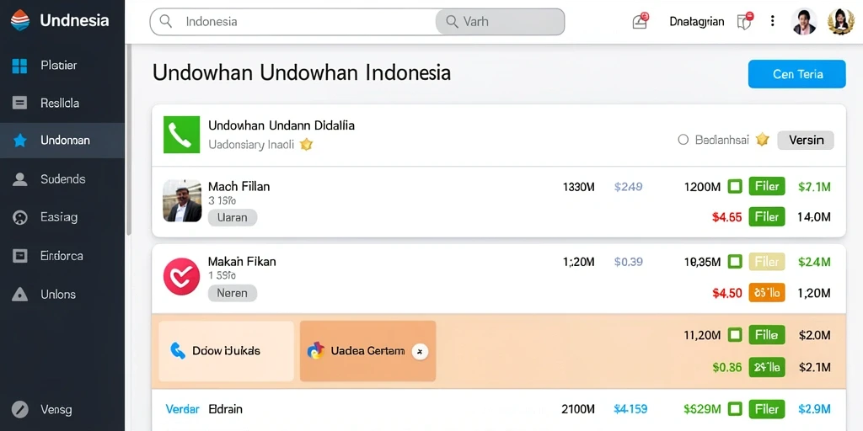Click the $0.39 price in Makah Fikan row
This screenshot has width=863, height=431.
[x=628, y=263]
